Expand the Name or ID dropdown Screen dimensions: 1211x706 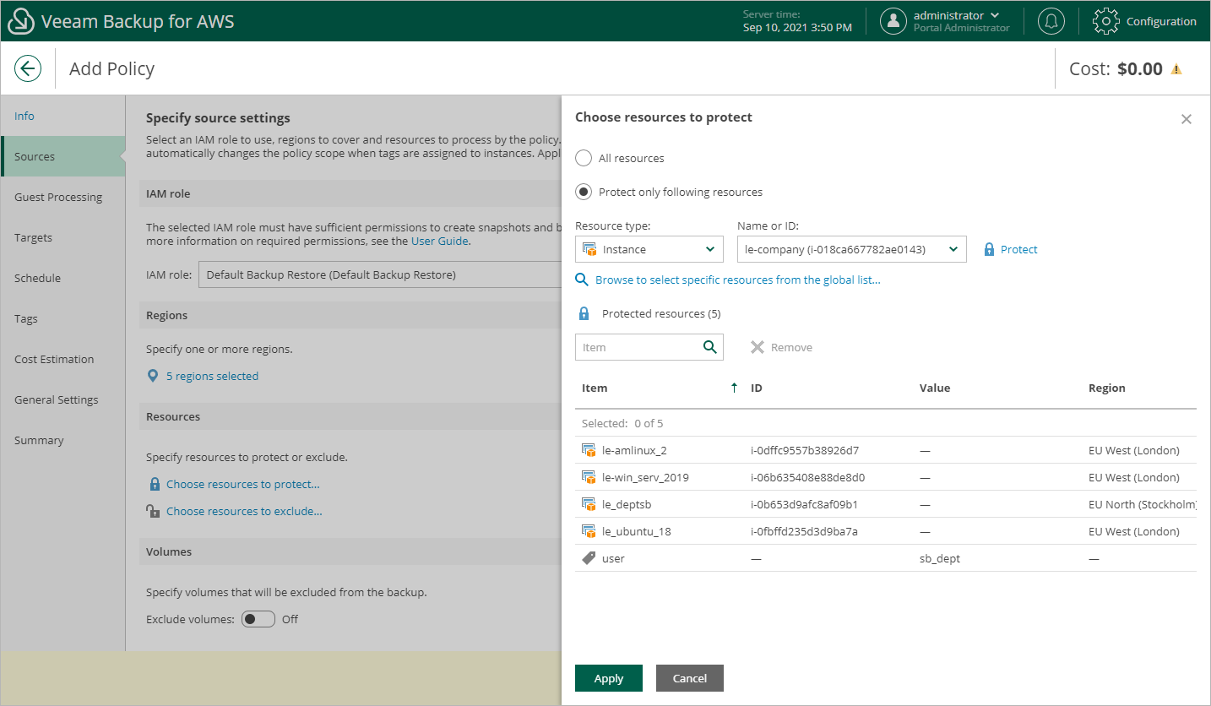click(x=851, y=249)
